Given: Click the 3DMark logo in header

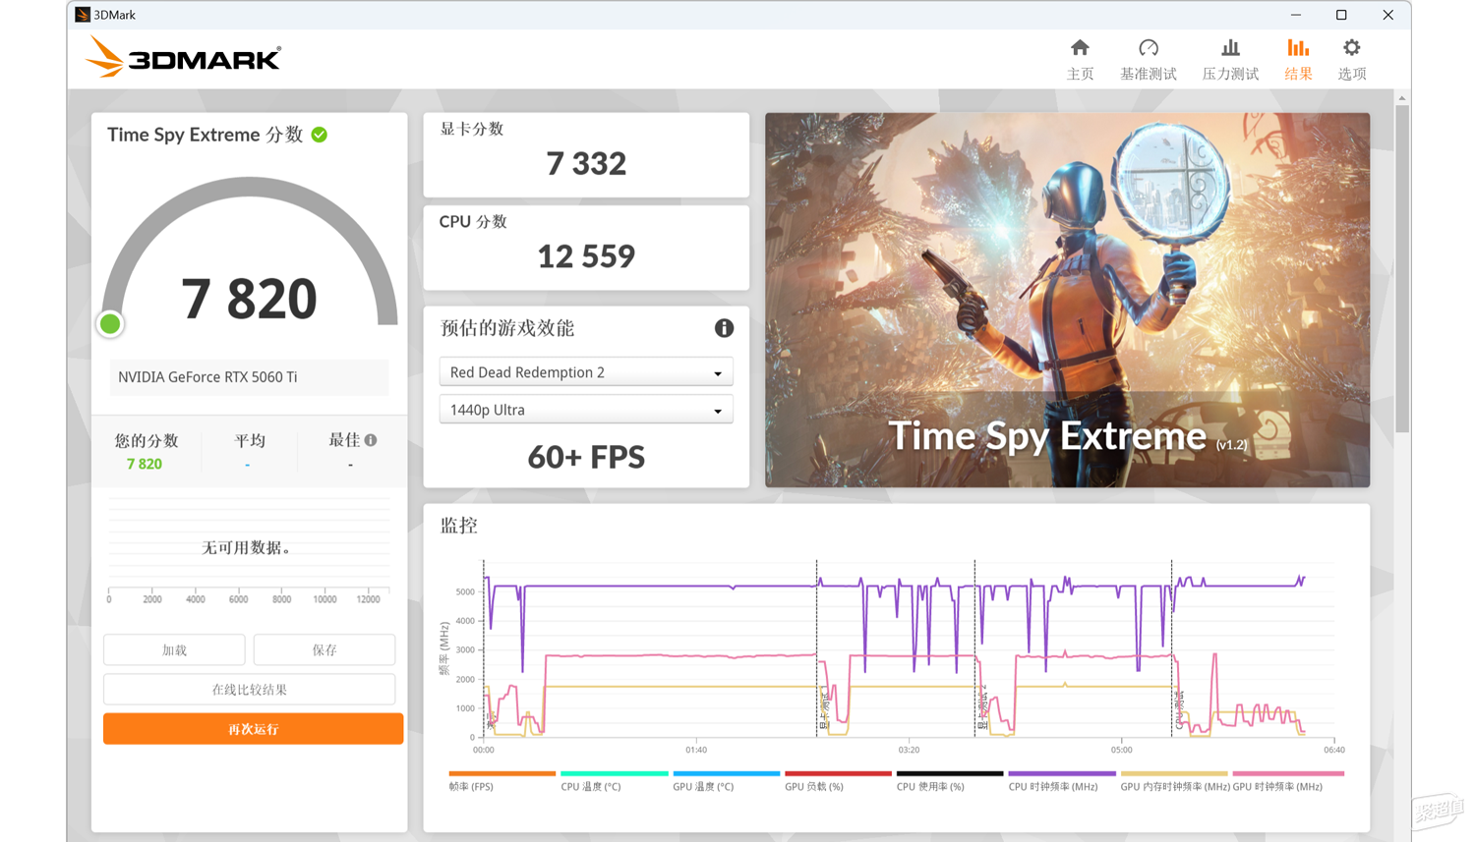Looking at the screenshot, I should point(183,58).
